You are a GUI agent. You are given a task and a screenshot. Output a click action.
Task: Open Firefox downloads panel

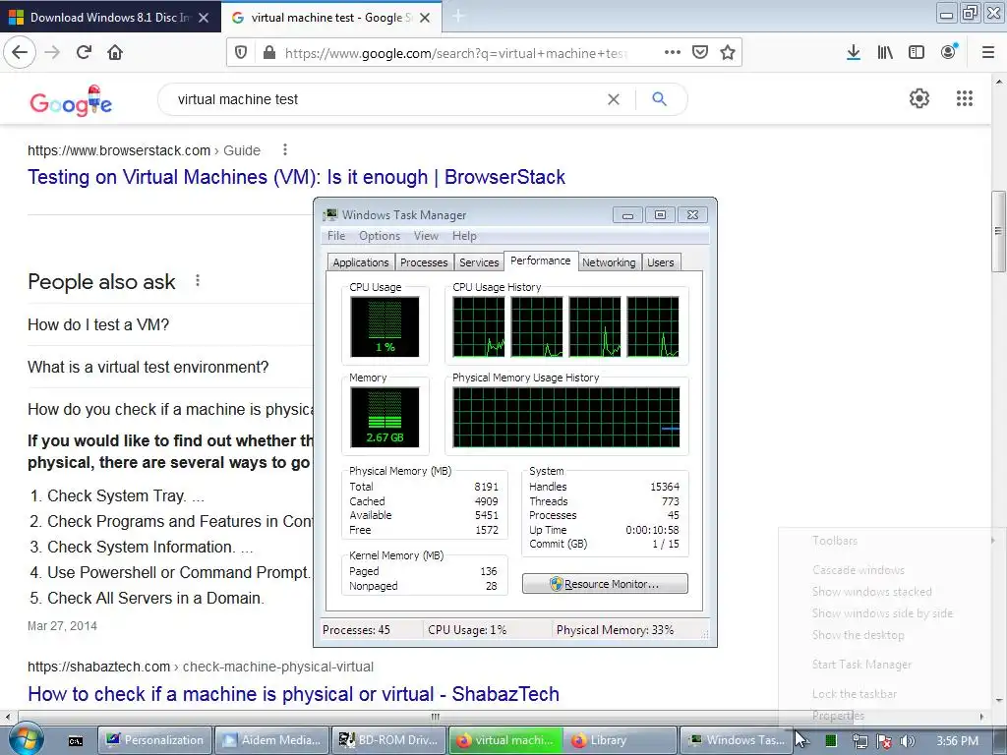(x=854, y=52)
